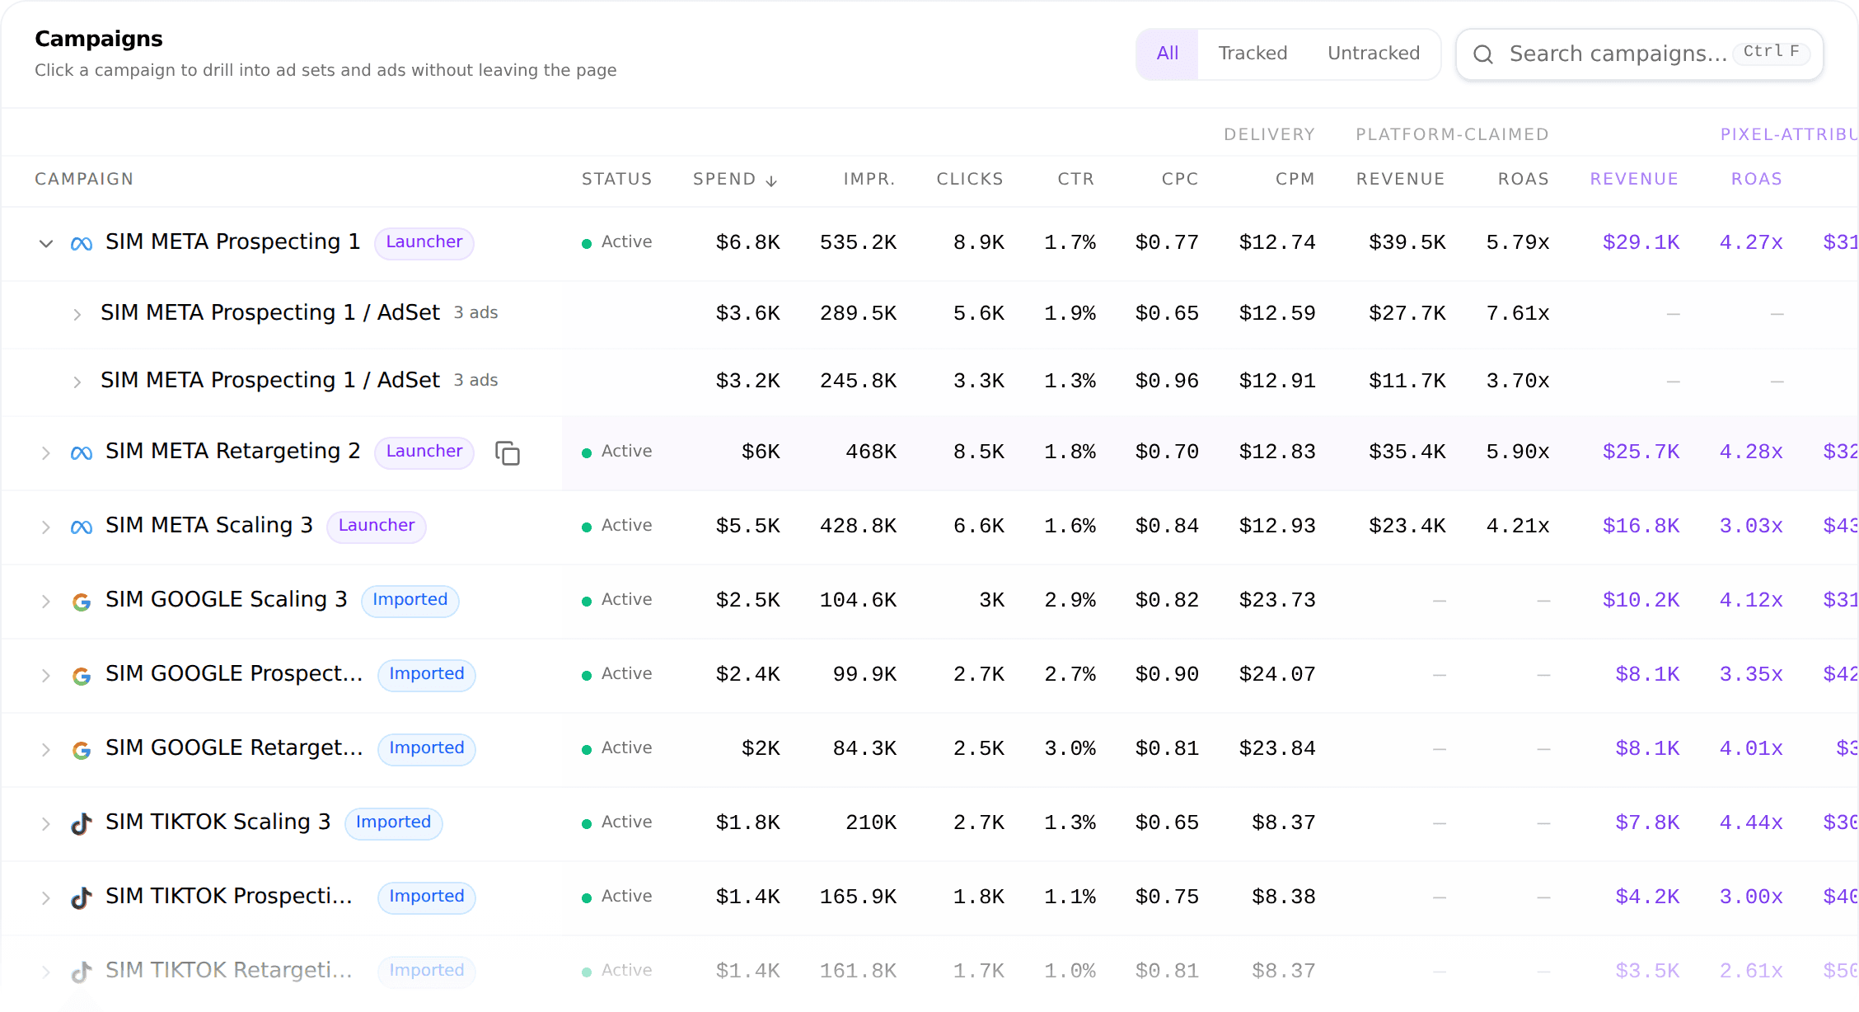Viewport: 1859px width, 1012px height.
Task: Open the SIM META Retargeting 2 campaign name
Action: point(233,452)
